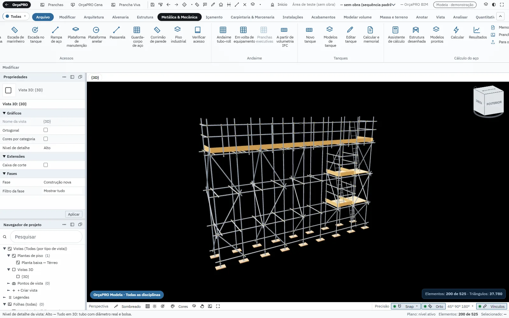Switch to the Estrutura ribbon tab
The image size is (509, 318).
pos(145,17)
